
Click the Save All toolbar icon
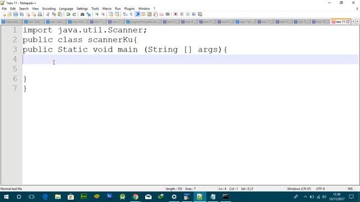21,15
